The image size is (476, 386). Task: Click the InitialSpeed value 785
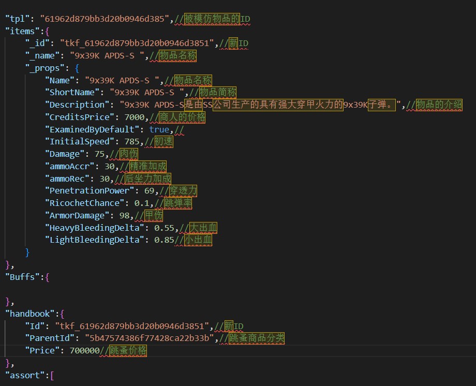[x=132, y=142]
